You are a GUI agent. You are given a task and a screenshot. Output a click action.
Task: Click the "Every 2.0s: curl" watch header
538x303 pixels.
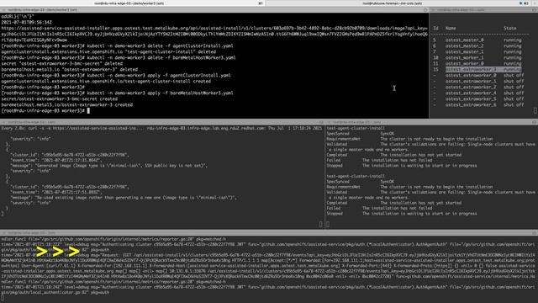click(72, 128)
